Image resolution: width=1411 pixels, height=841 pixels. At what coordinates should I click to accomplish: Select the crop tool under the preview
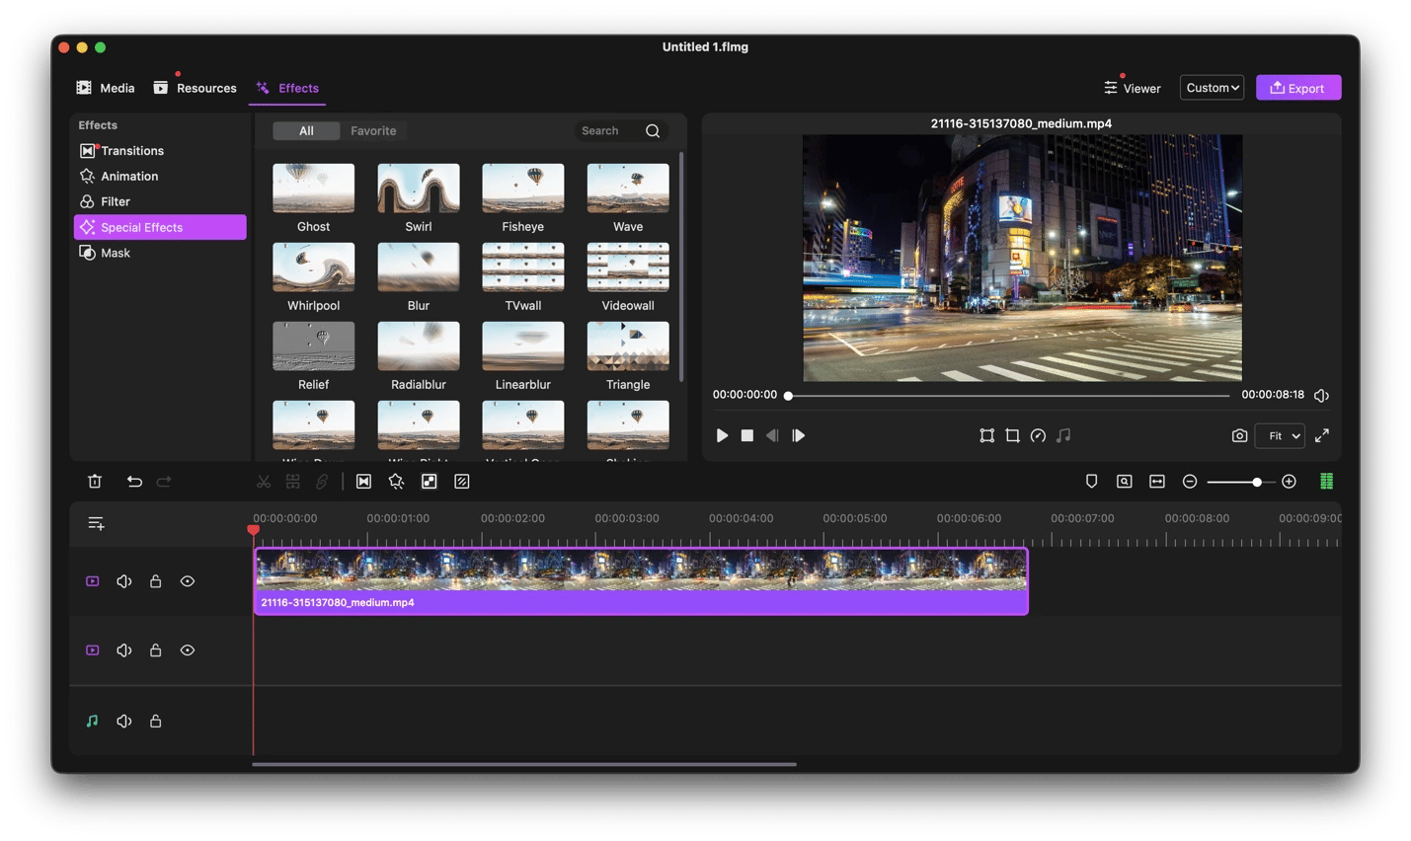1012,435
